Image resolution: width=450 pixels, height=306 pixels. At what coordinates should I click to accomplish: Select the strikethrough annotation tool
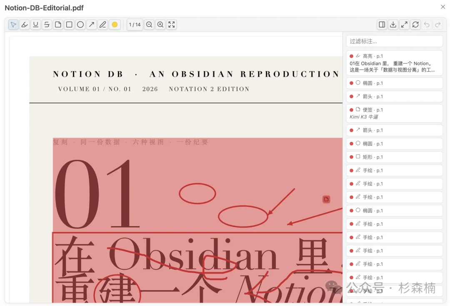47,25
